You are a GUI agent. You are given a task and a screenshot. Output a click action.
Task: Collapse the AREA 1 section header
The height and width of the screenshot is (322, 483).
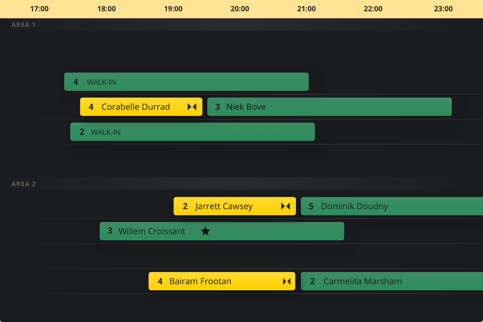tap(24, 25)
